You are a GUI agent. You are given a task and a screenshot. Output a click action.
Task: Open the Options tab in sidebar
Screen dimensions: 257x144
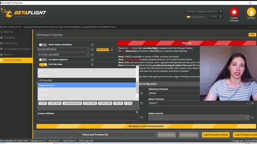click(x=16, y=54)
